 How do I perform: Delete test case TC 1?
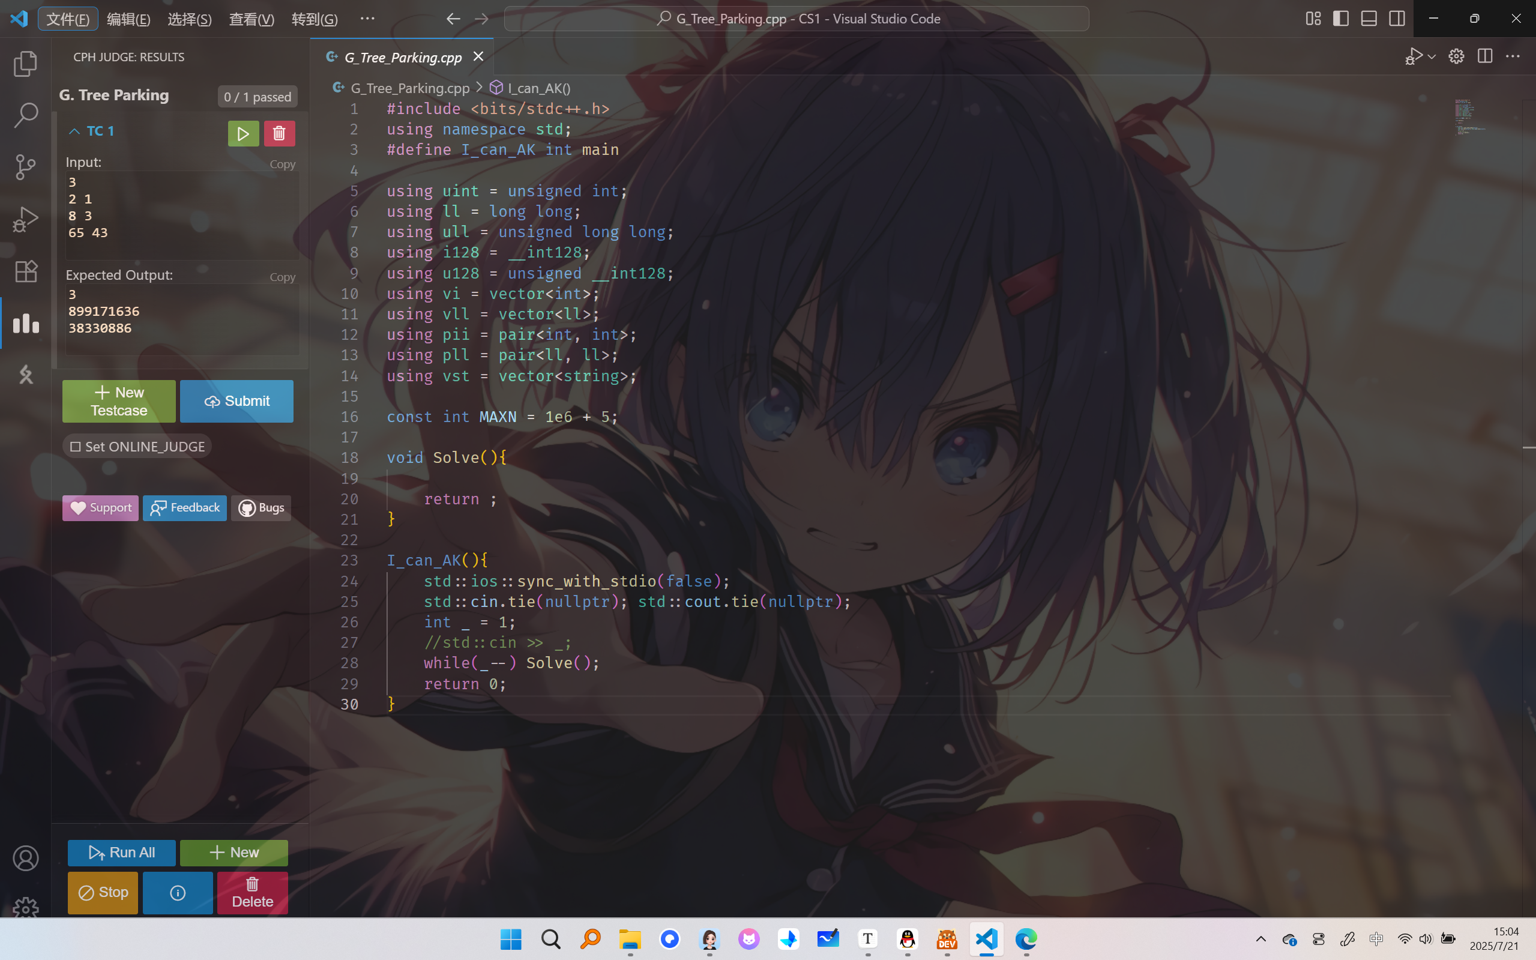point(279,133)
